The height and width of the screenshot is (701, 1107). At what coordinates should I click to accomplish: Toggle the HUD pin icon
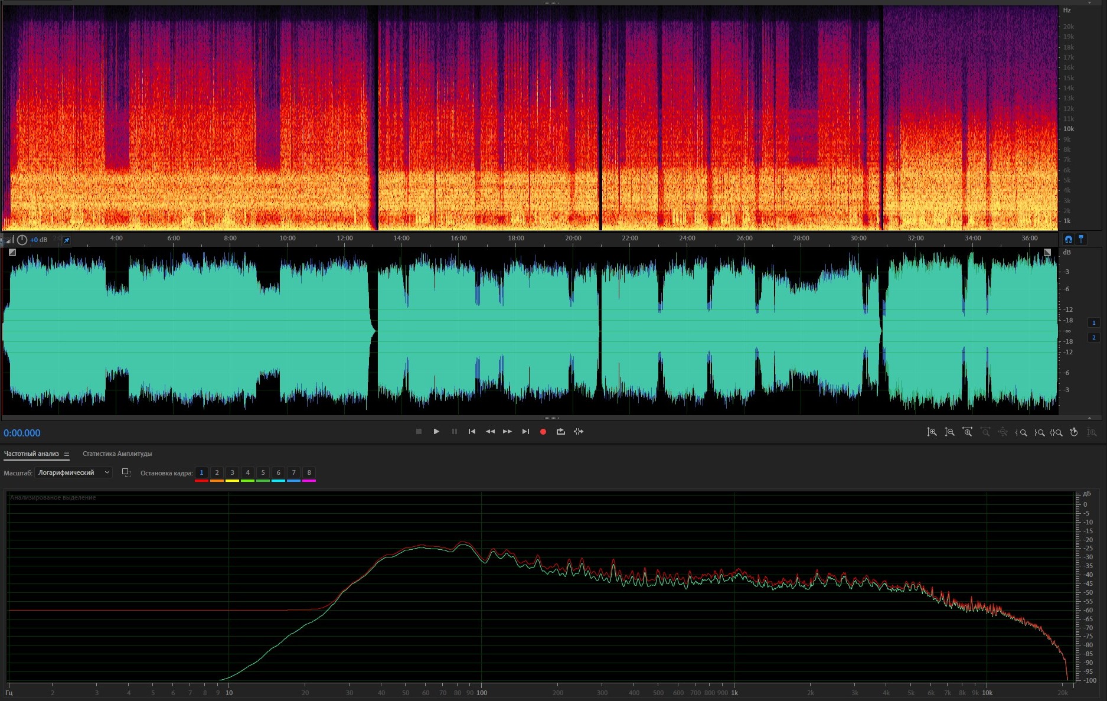67,240
